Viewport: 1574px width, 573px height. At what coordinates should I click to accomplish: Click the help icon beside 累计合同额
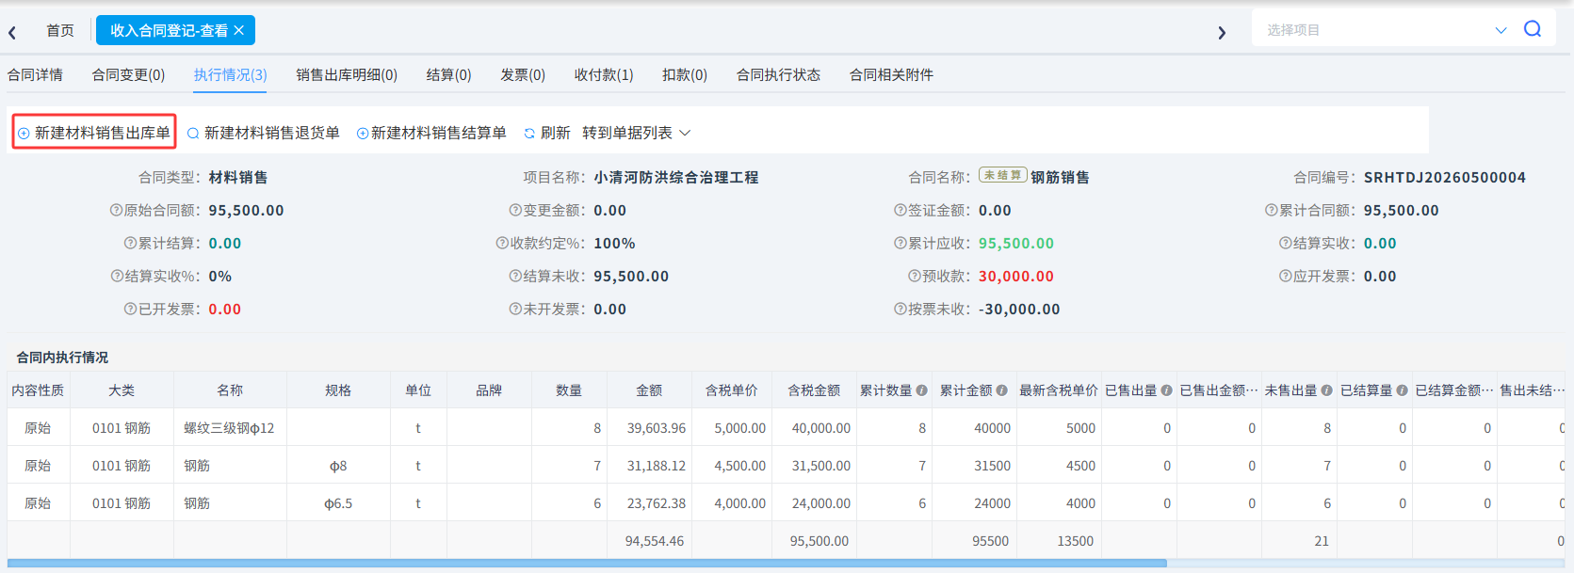(x=1272, y=211)
